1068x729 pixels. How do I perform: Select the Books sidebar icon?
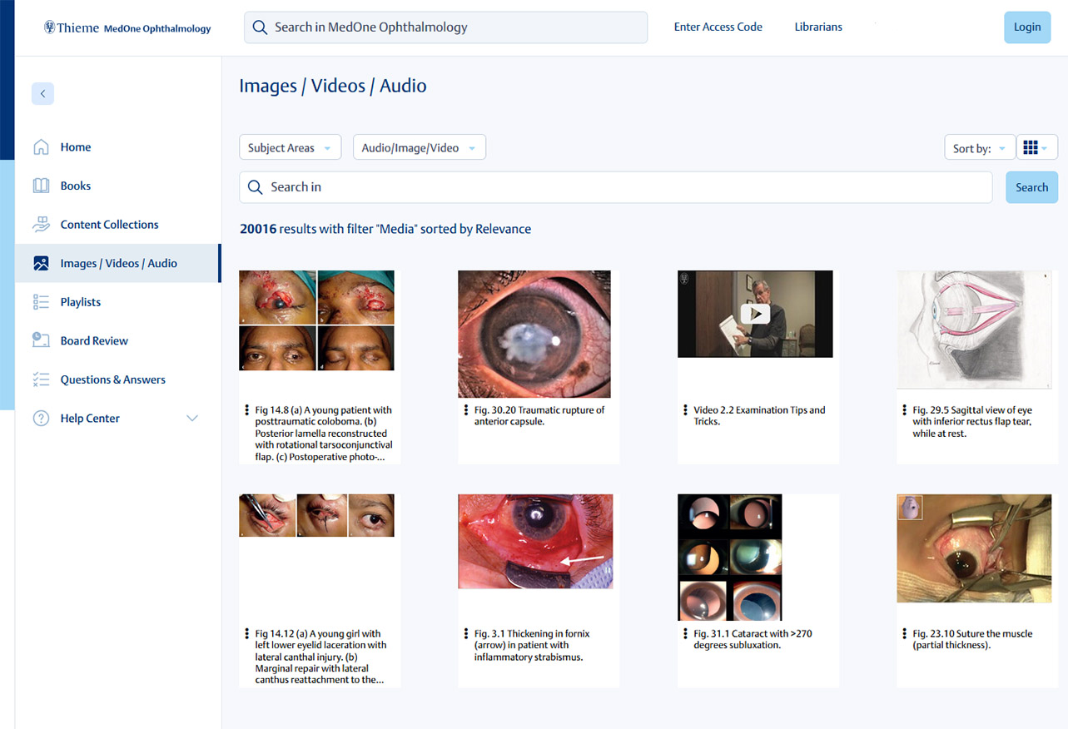click(41, 185)
